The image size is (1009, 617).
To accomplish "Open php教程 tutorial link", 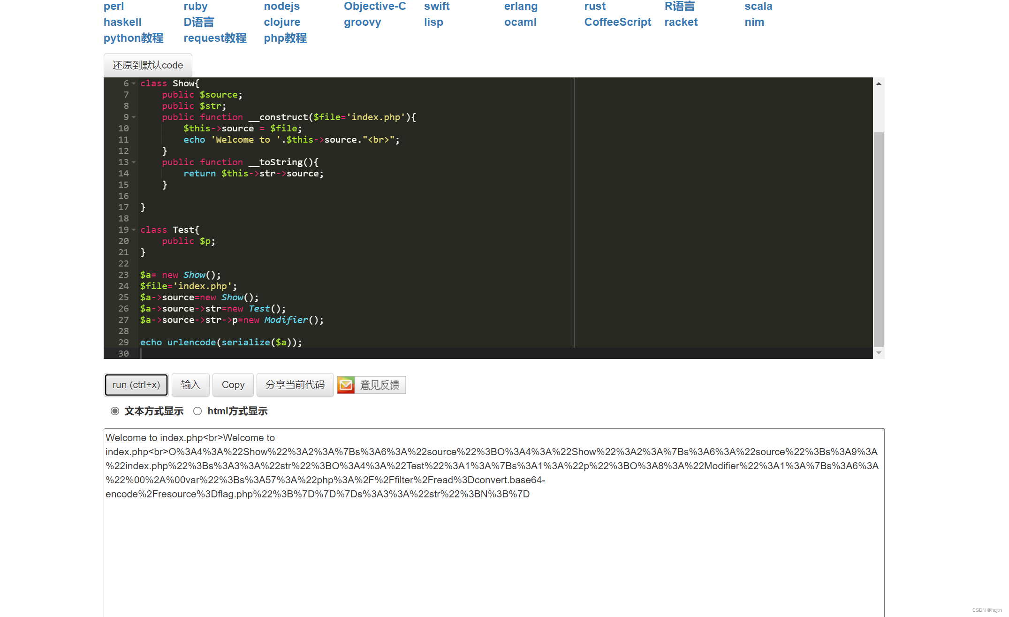I will point(285,38).
